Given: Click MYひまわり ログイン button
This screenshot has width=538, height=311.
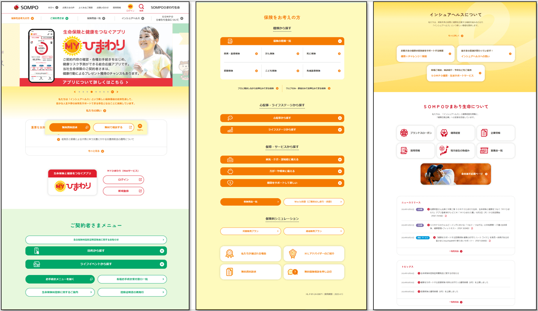Looking at the screenshot, I should (123, 179).
